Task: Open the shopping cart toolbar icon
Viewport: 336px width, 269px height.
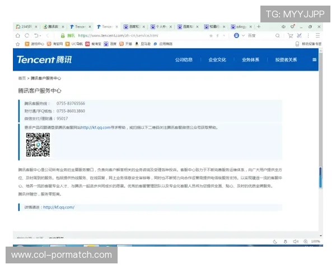Action: [x=290, y=36]
